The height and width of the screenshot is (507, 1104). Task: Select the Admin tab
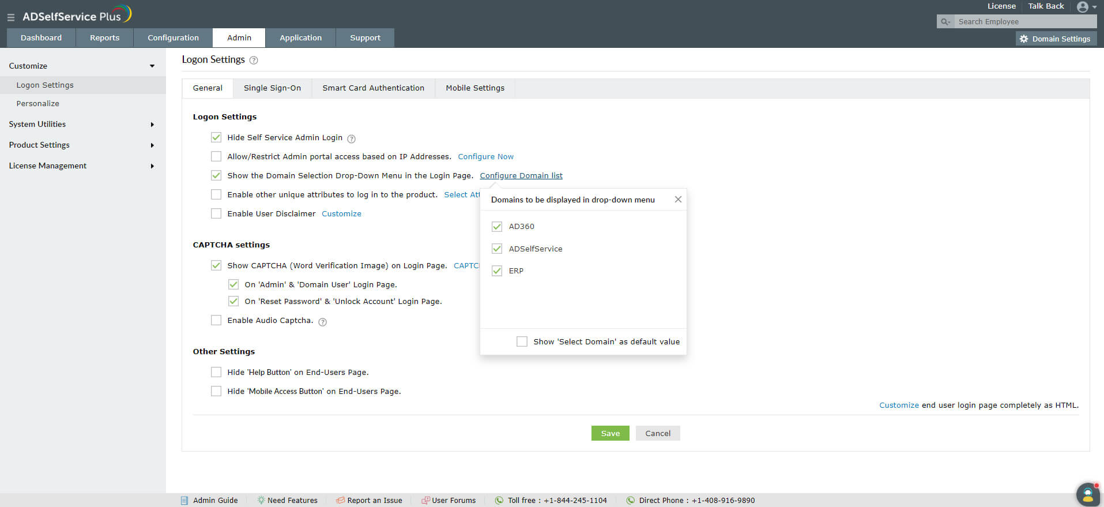[239, 37]
